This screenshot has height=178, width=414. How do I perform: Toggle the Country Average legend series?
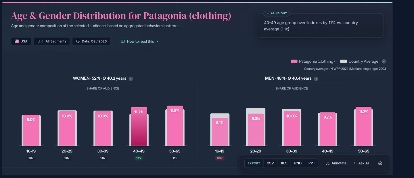(359, 61)
